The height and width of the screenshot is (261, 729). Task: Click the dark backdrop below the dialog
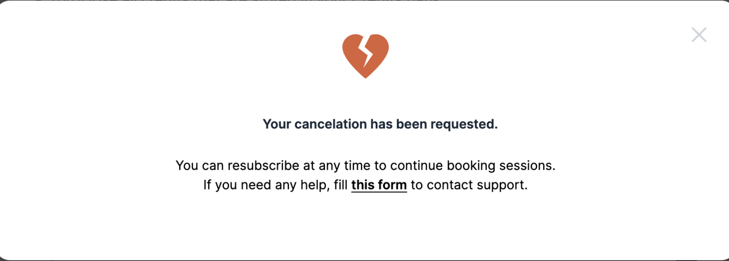click(364, 260)
